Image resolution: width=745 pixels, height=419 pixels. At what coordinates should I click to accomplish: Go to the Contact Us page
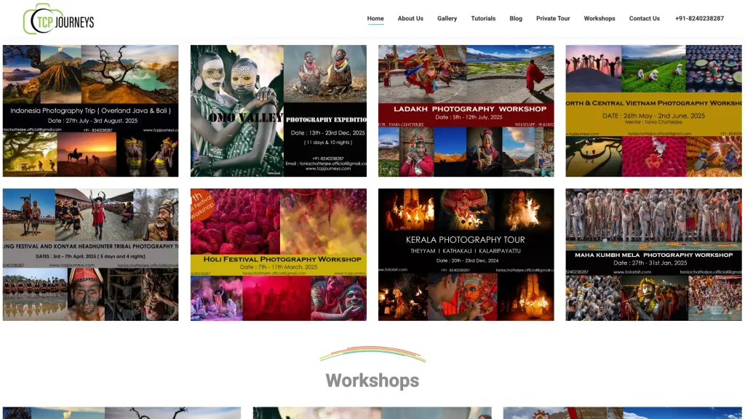[x=645, y=18]
